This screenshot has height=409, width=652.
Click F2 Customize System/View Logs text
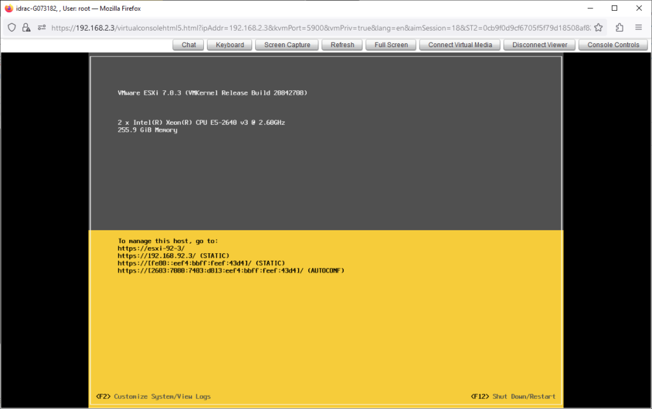[153, 396]
